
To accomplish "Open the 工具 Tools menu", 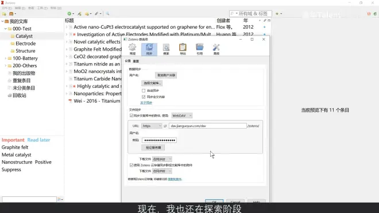I will click(x=42, y=8).
